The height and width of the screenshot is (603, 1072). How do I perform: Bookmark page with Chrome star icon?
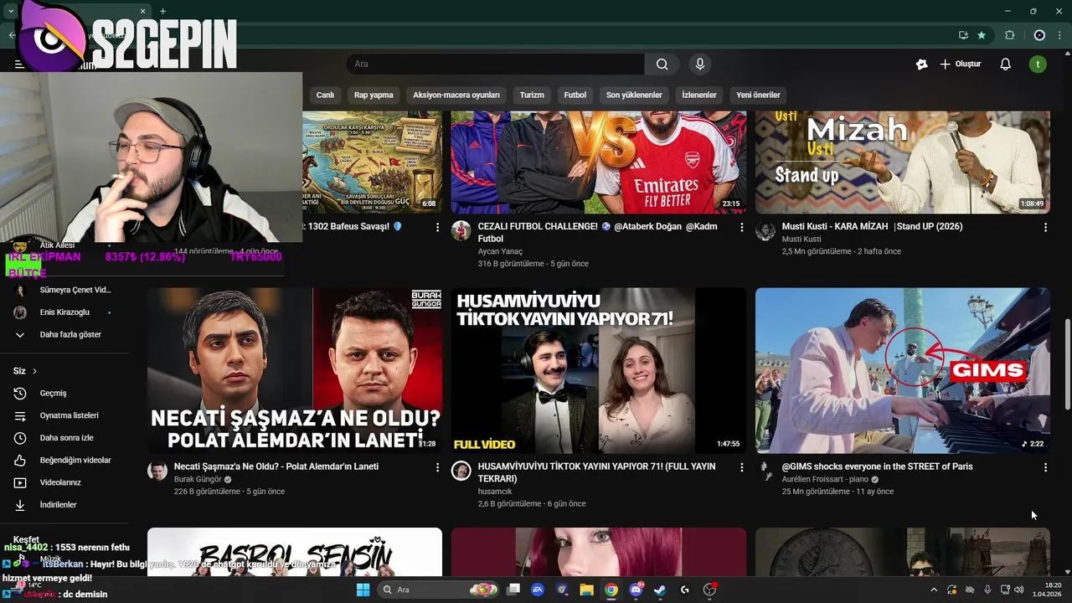pos(982,35)
